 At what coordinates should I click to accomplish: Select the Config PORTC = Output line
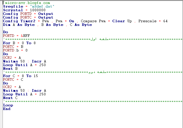pyautogui.click(x=28, y=17)
